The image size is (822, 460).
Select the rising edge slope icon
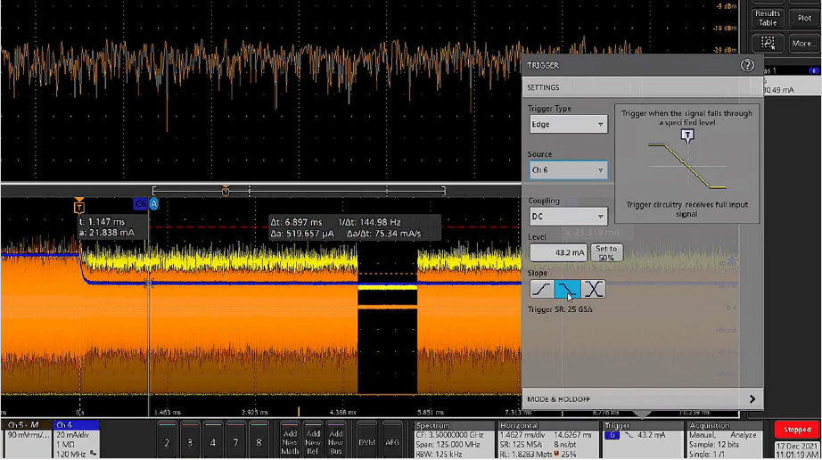(x=541, y=289)
